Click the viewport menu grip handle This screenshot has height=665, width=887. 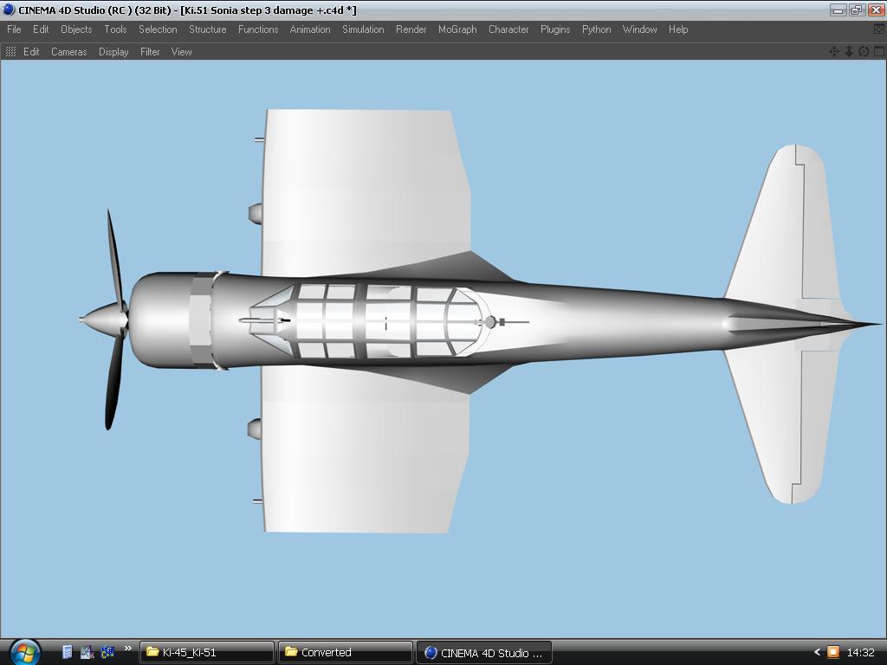pyautogui.click(x=10, y=52)
